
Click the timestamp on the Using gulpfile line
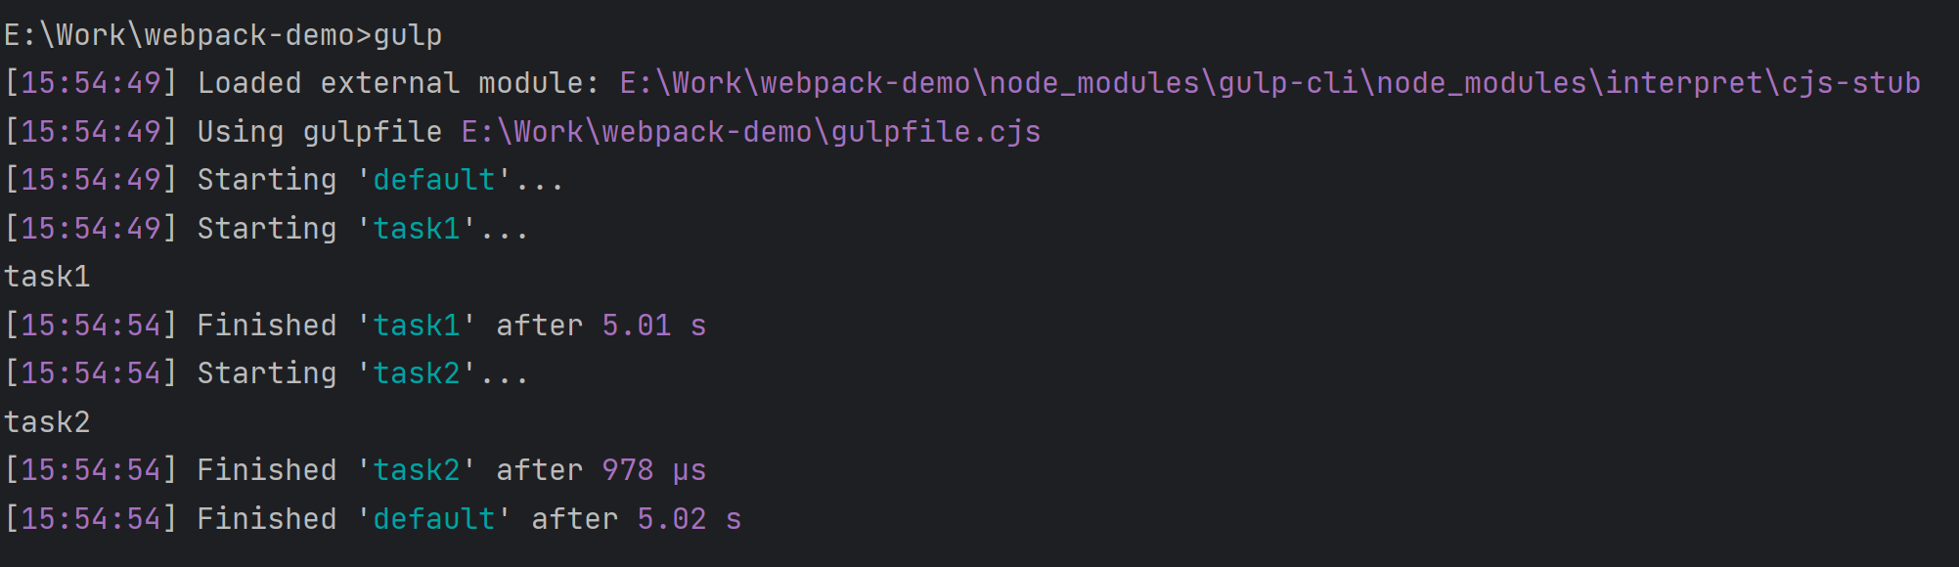click(x=91, y=132)
